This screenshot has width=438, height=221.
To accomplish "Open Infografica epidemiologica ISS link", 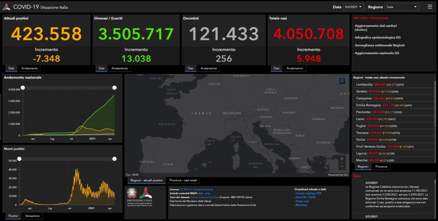I will click(377, 37).
